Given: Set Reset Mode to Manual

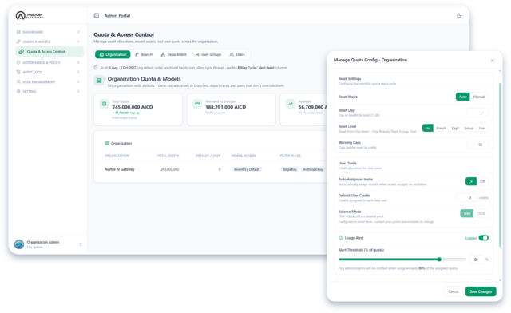Looking at the screenshot, I should [479, 97].
